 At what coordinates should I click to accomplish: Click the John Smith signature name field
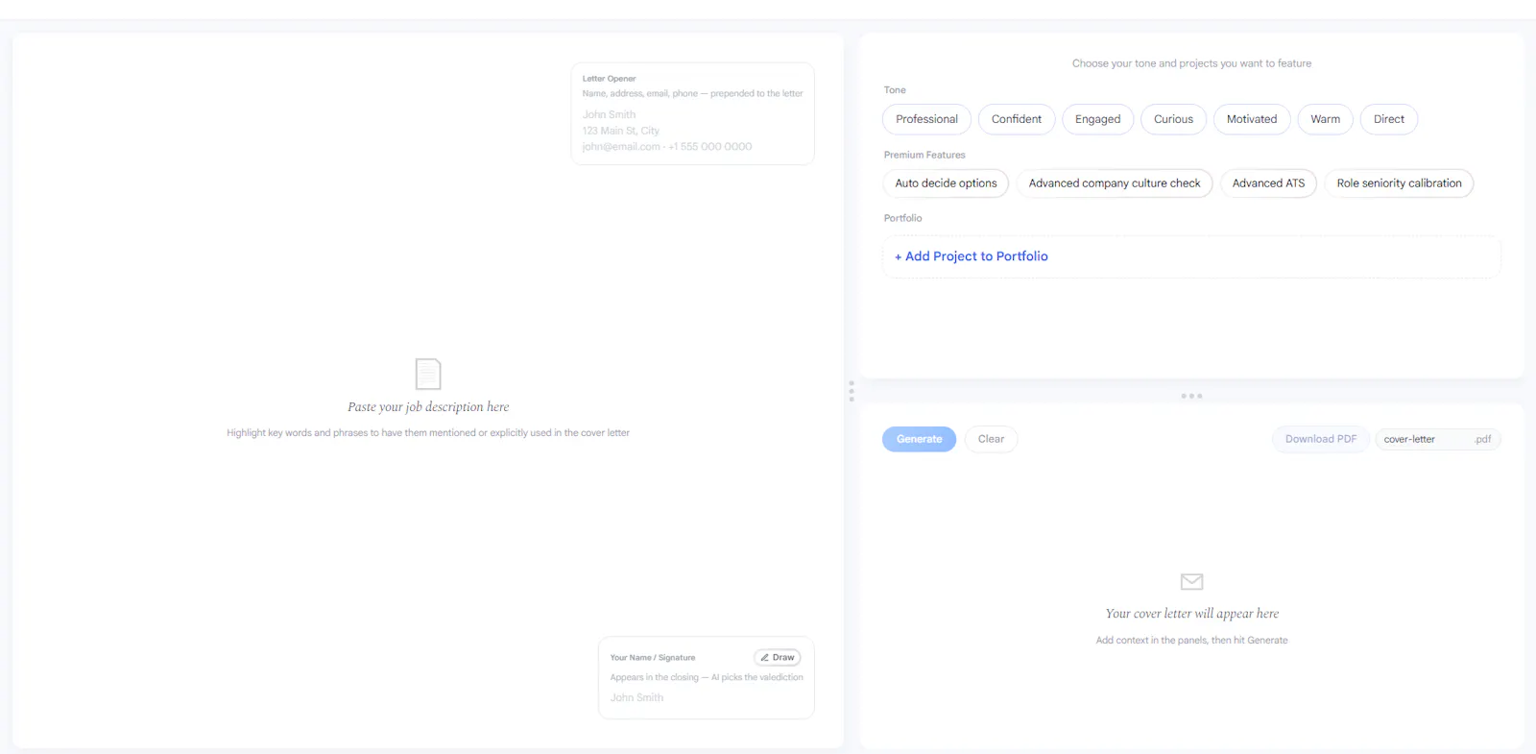(707, 698)
